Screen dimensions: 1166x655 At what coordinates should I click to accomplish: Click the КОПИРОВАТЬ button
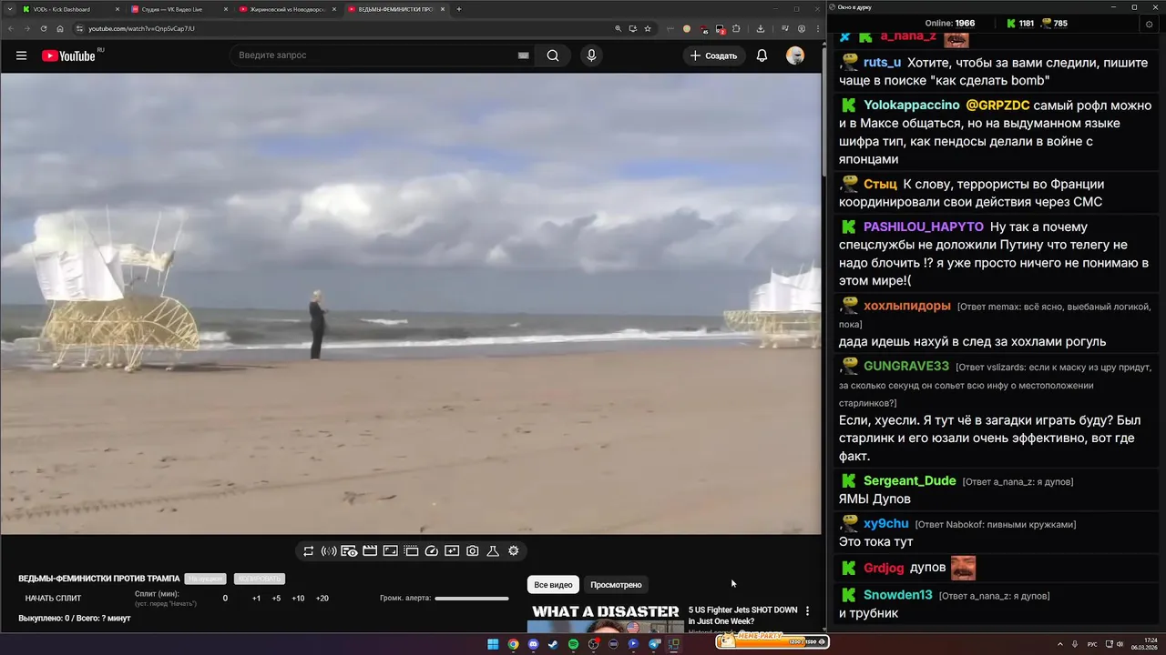260,579
